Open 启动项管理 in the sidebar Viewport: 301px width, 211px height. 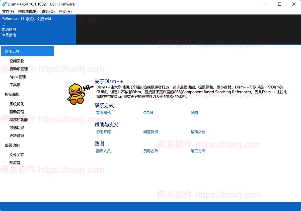coord(19,69)
